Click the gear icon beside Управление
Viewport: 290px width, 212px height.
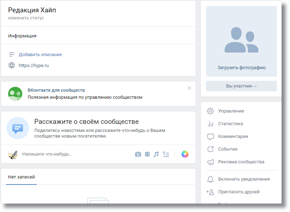click(x=210, y=111)
